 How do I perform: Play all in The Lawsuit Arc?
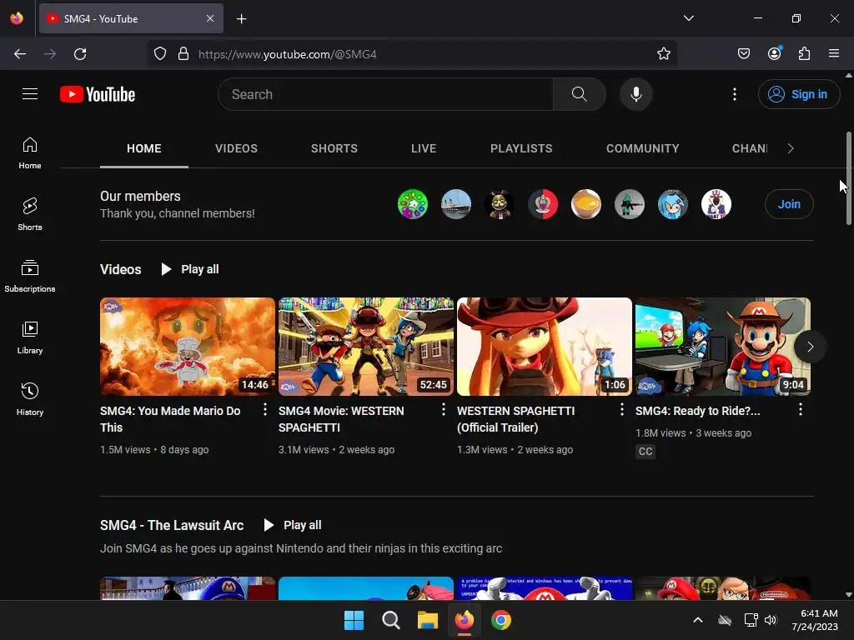click(x=293, y=525)
